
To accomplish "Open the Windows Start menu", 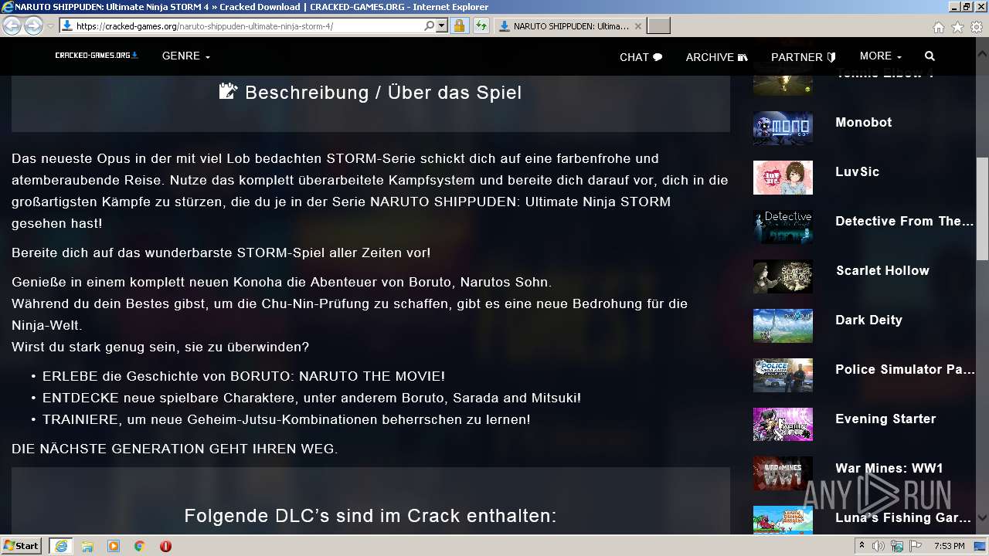I will [x=22, y=546].
